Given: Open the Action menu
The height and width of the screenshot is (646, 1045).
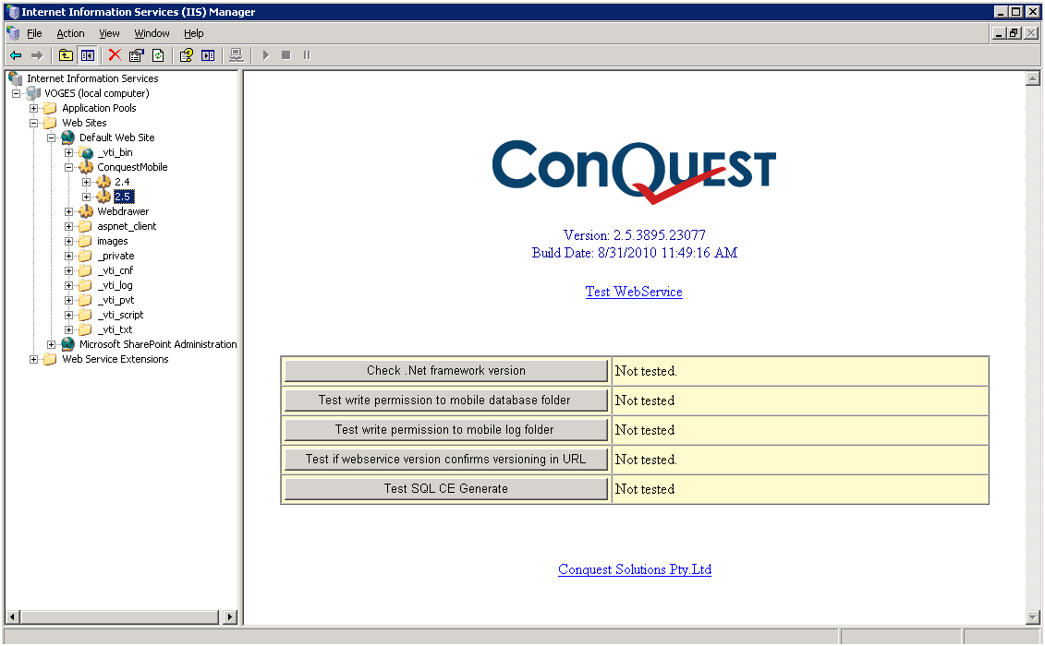Looking at the screenshot, I should (x=70, y=33).
